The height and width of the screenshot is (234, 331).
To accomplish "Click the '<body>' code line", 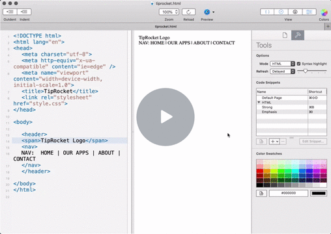I will tap(23, 122).
